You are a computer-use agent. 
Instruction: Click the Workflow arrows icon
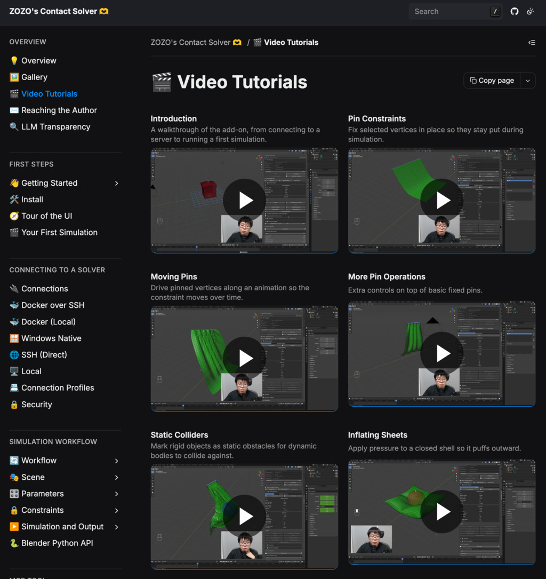coord(14,461)
